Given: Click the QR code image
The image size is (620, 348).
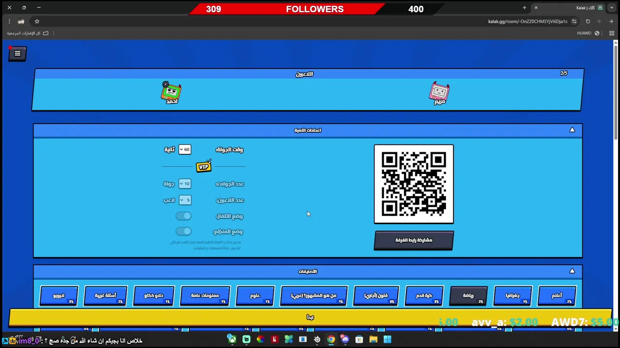Looking at the screenshot, I should click(x=414, y=184).
